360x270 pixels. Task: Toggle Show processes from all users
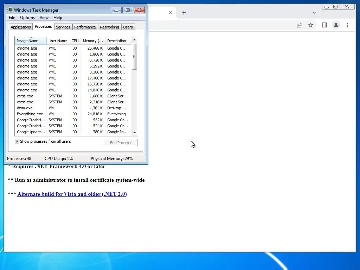[x=17, y=141]
